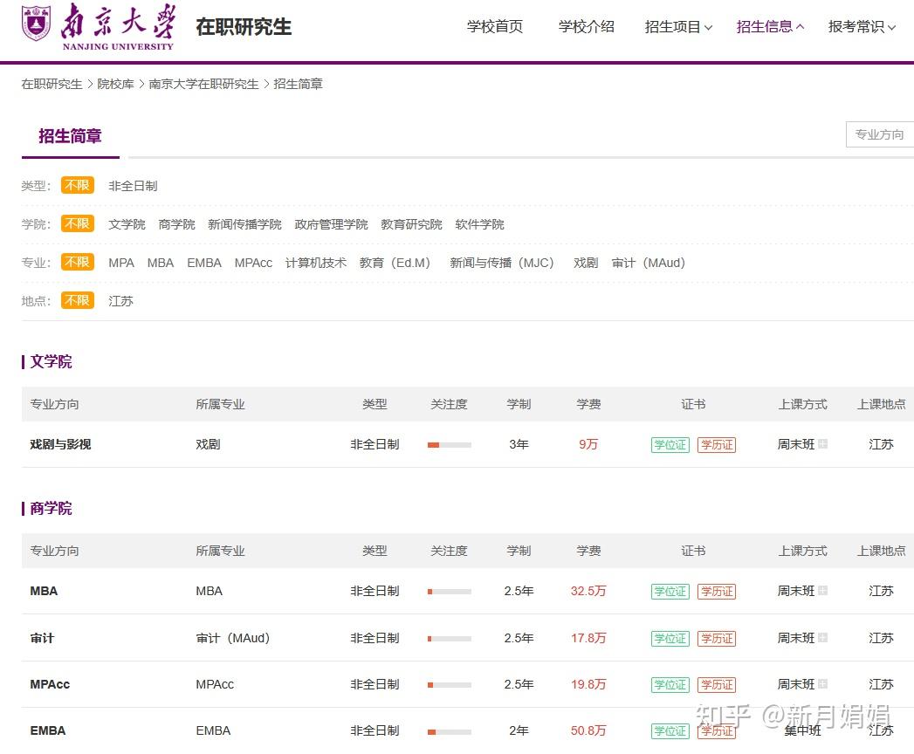Screen dimensions: 914x754
Task: Click 学位证 badge in EMBA row
Action: click(670, 731)
